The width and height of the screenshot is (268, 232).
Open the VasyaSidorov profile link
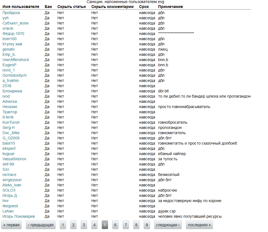[x=14, y=159]
